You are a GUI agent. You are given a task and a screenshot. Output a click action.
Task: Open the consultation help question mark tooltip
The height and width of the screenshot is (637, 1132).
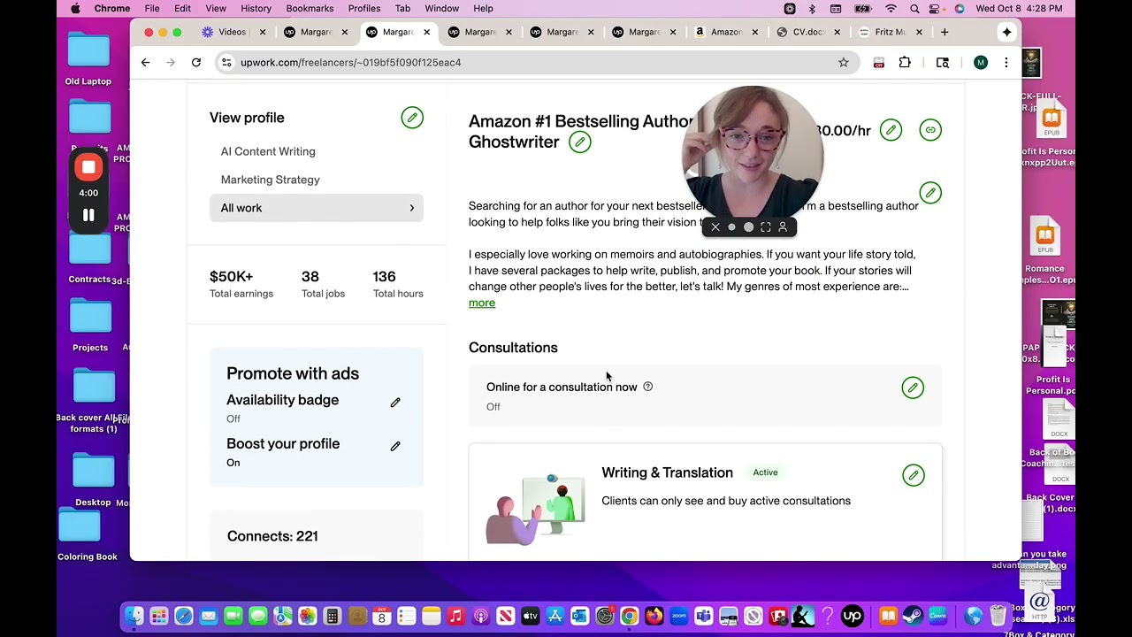coord(648,387)
